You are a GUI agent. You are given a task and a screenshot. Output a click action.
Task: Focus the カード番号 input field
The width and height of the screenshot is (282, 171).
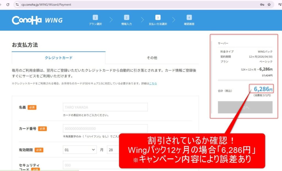[x=105, y=128]
